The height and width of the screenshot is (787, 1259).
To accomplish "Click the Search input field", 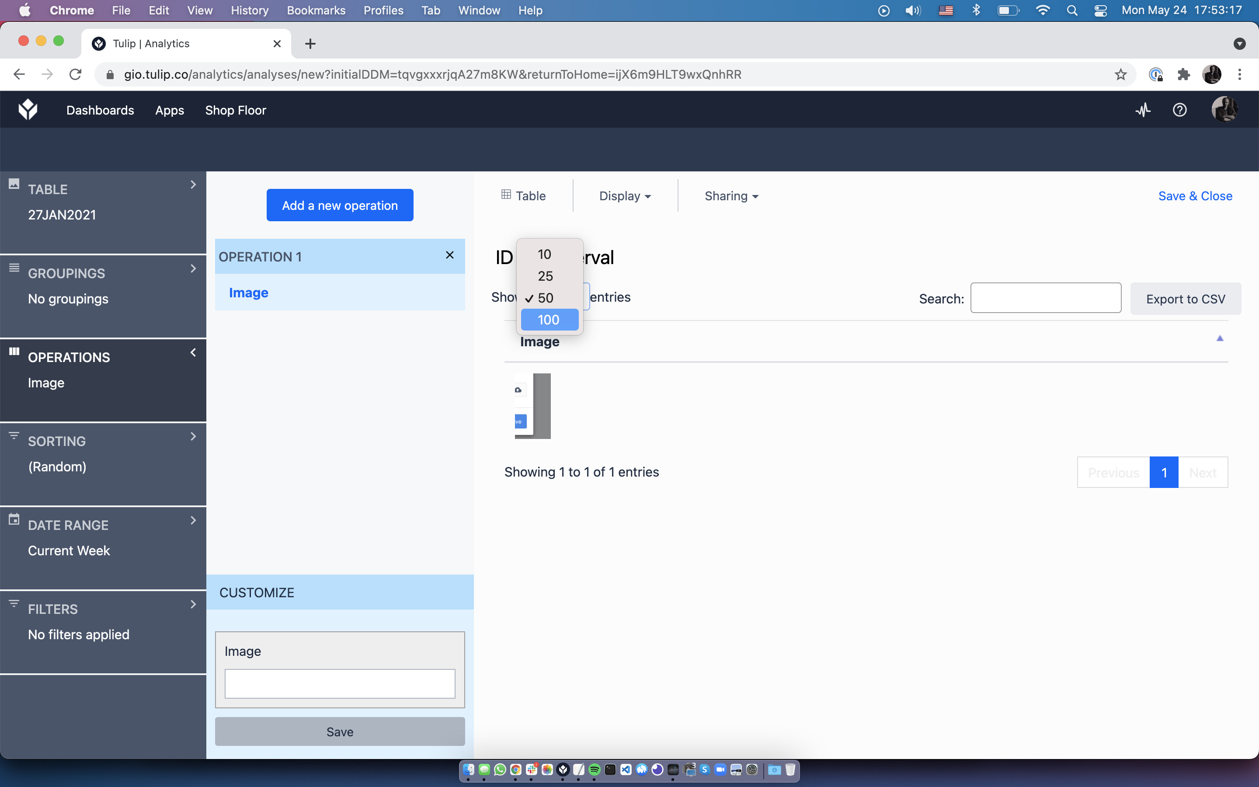I will [x=1045, y=298].
